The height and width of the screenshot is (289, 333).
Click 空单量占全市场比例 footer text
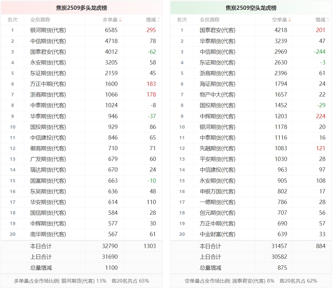coord(251,281)
